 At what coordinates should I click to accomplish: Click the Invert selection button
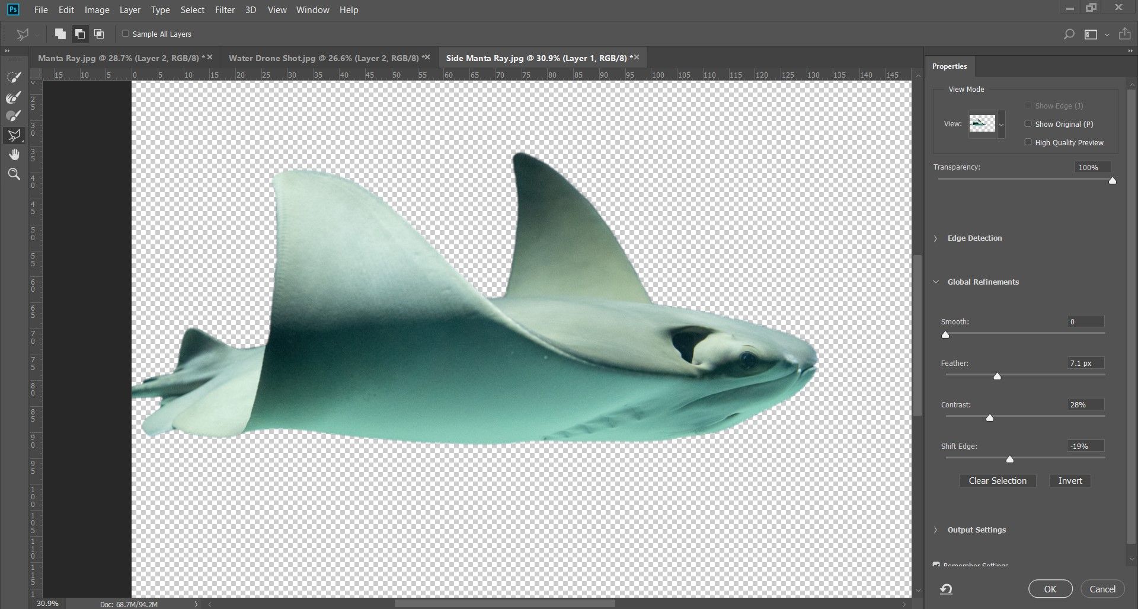[x=1069, y=480]
